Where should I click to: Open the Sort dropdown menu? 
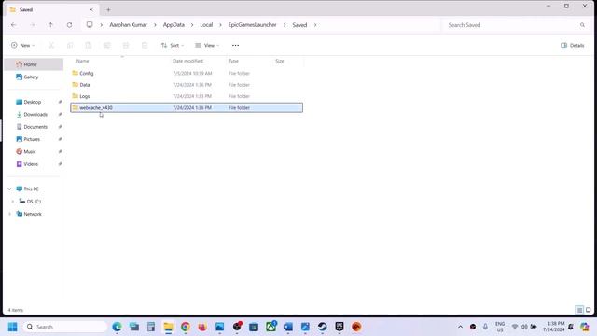(x=173, y=46)
